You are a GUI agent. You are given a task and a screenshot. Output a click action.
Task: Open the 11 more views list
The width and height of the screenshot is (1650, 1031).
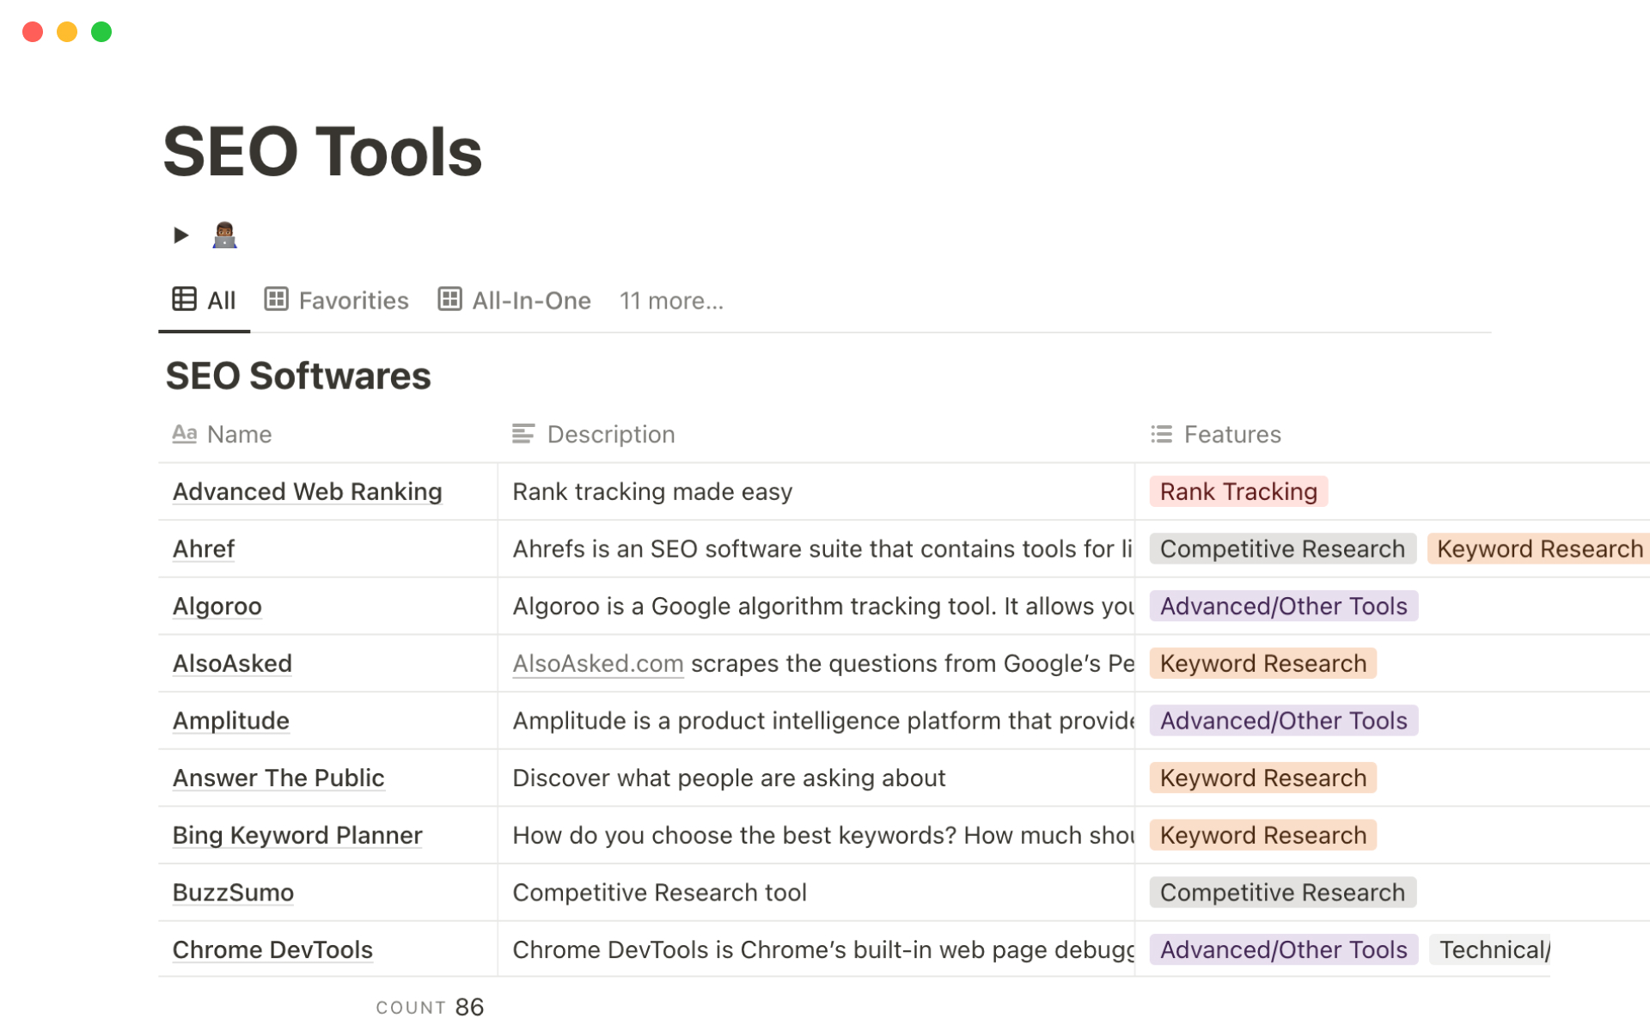pyautogui.click(x=671, y=301)
